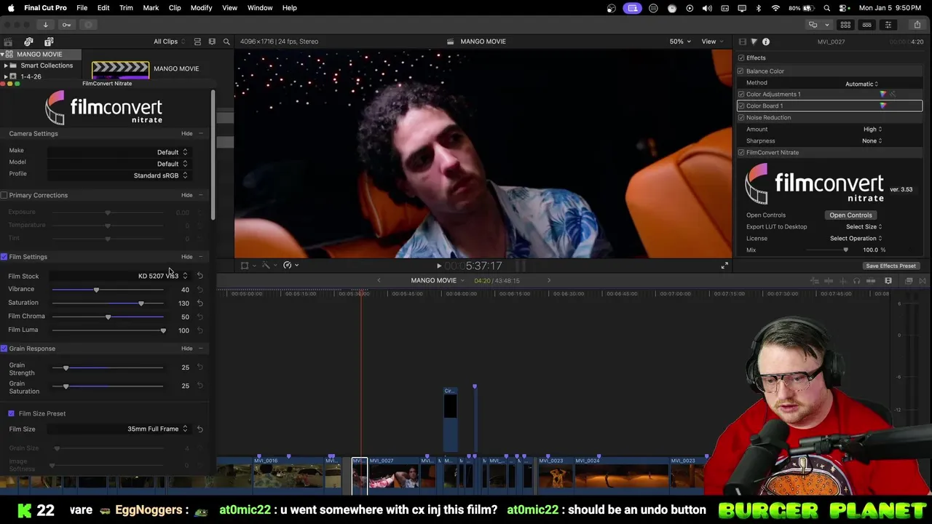Open the Trim menu
Viewport: 932px width, 524px height.
click(x=126, y=8)
